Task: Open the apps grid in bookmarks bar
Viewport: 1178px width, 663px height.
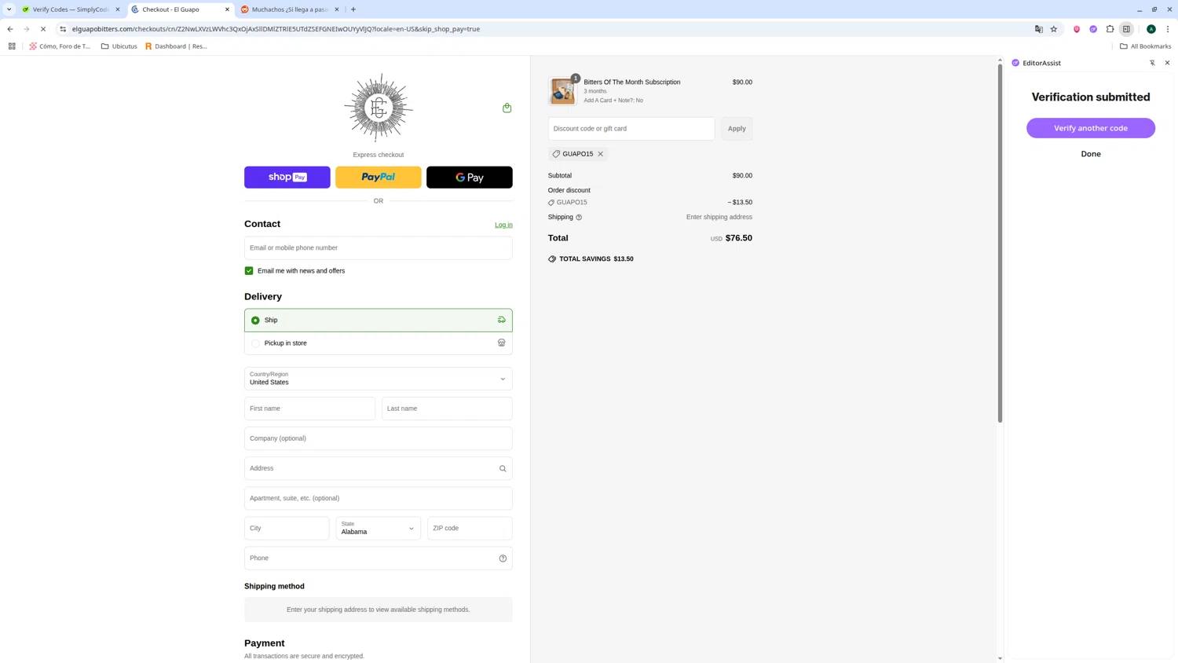Action: point(12,46)
